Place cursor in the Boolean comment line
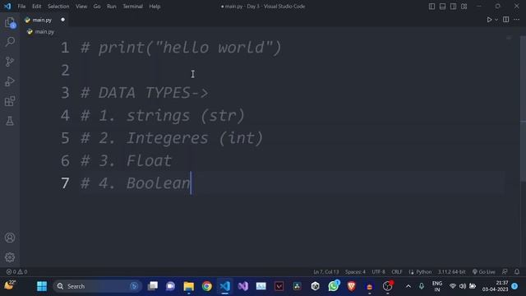526x296 pixels. (x=135, y=183)
